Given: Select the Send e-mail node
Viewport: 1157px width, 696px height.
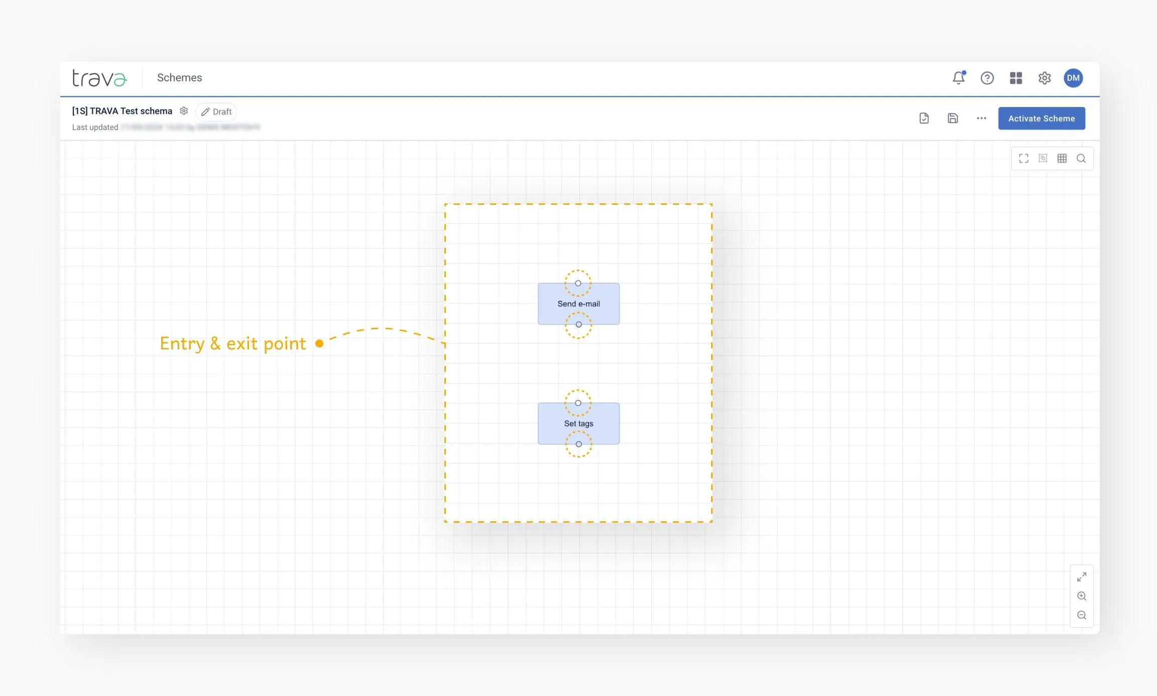Looking at the screenshot, I should pos(578,304).
